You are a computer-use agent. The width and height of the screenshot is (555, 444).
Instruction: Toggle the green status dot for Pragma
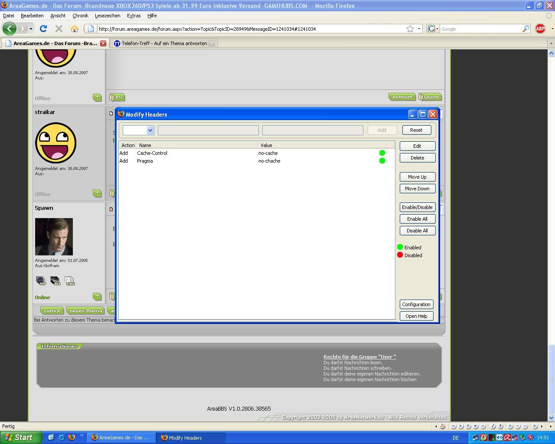pos(382,161)
